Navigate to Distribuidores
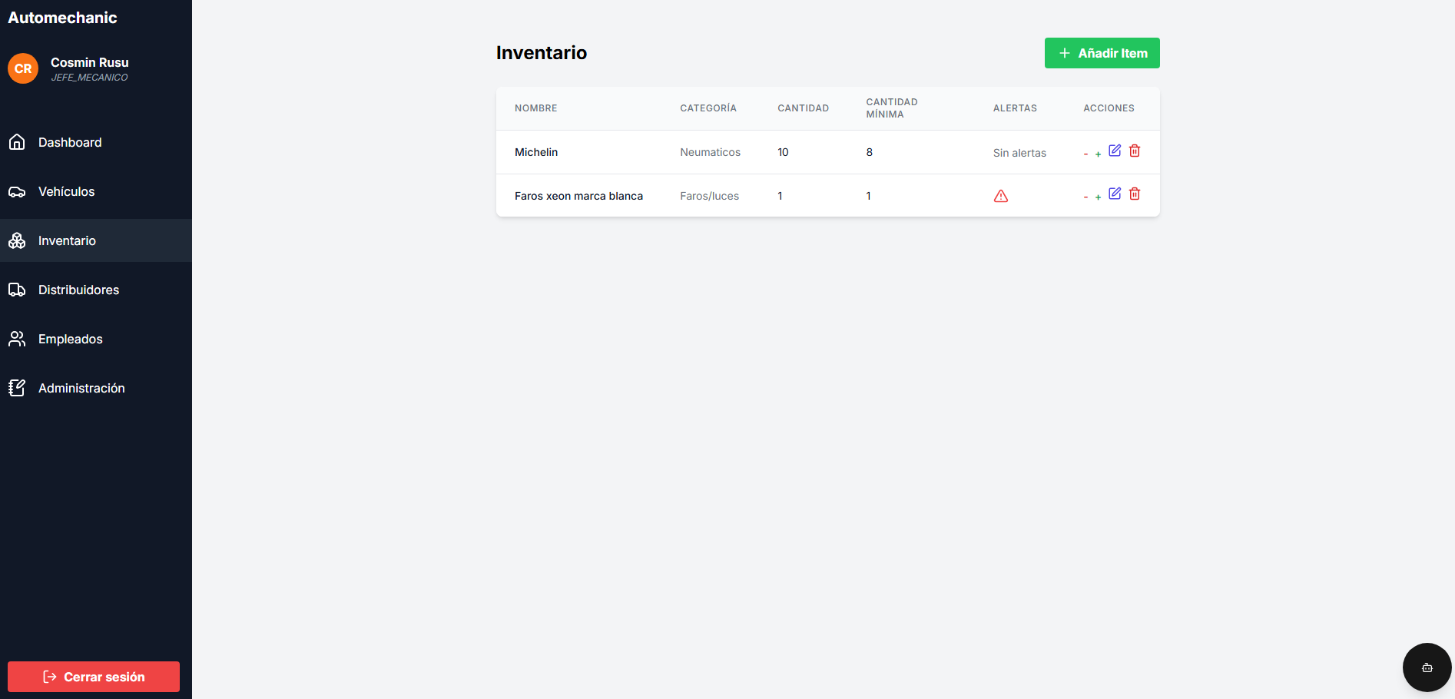This screenshot has width=1455, height=699. pos(78,290)
